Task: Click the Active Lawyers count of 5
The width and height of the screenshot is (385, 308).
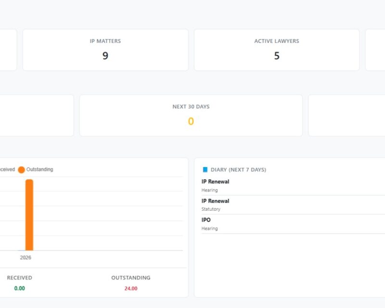Action: click(x=277, y=56)
